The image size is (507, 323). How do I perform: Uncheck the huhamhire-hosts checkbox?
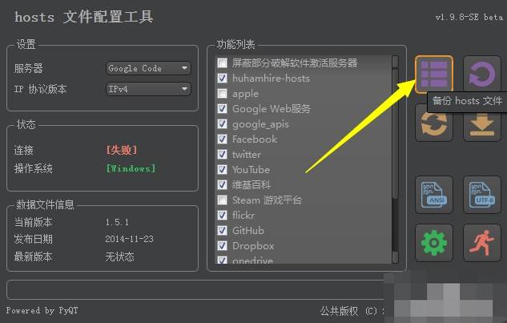pyautogui.click(x=222, y=78)
